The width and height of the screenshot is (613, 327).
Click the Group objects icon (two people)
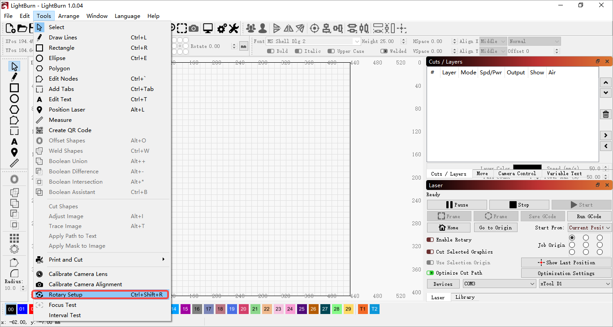click(251, 28)
